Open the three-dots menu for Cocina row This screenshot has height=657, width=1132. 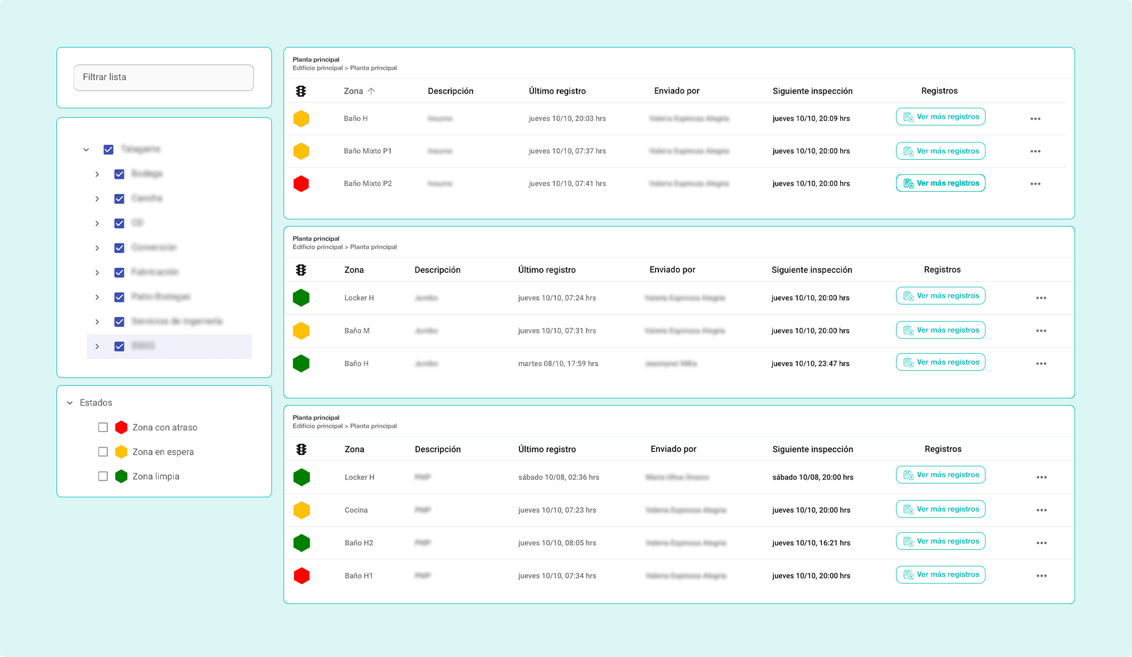1041,510
